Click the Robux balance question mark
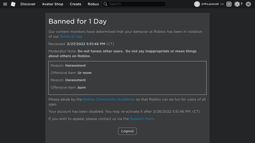 tap(242, 4)
